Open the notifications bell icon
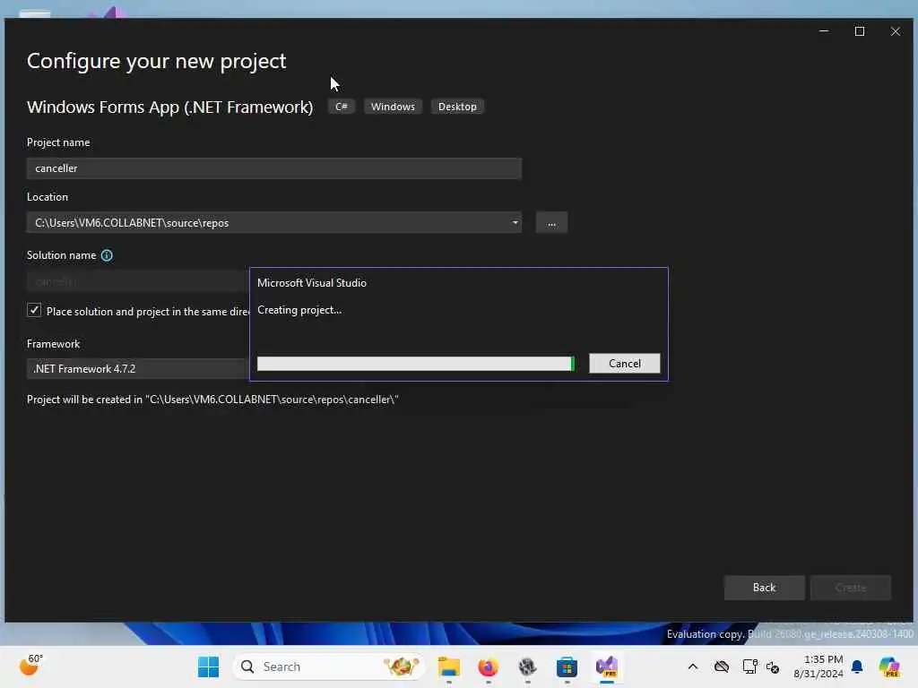The image size is (918, 688). [857, 666]
